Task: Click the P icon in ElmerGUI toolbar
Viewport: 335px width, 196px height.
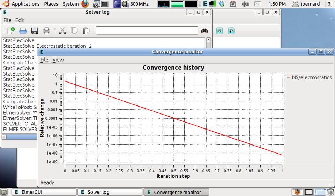Action: pyautogui.click(x=231, y=31)
